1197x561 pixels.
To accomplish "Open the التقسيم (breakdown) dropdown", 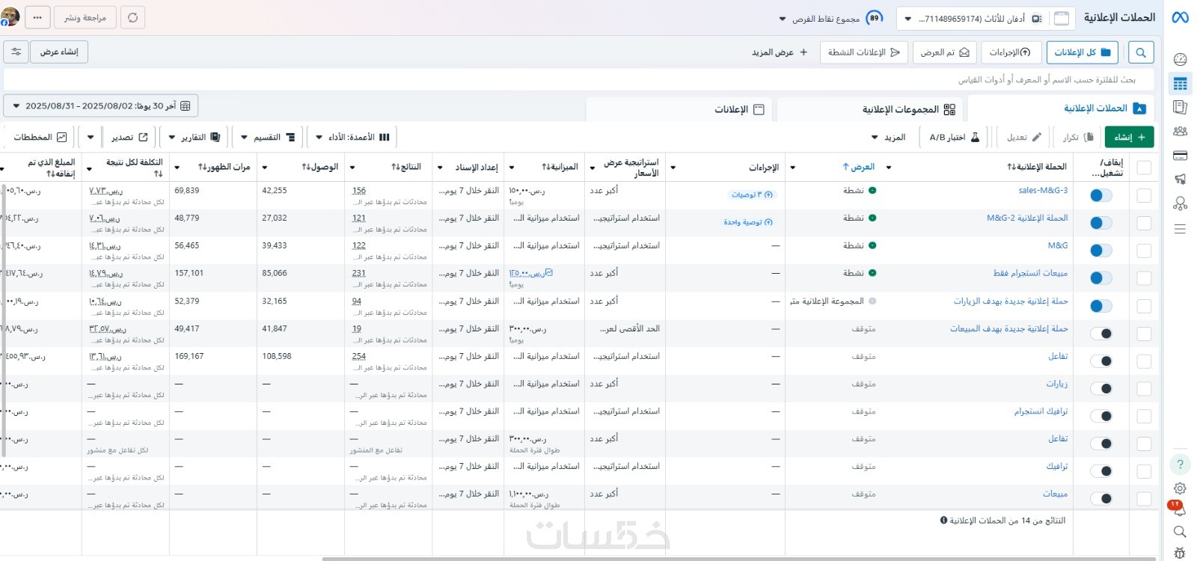I will point(269,137).
